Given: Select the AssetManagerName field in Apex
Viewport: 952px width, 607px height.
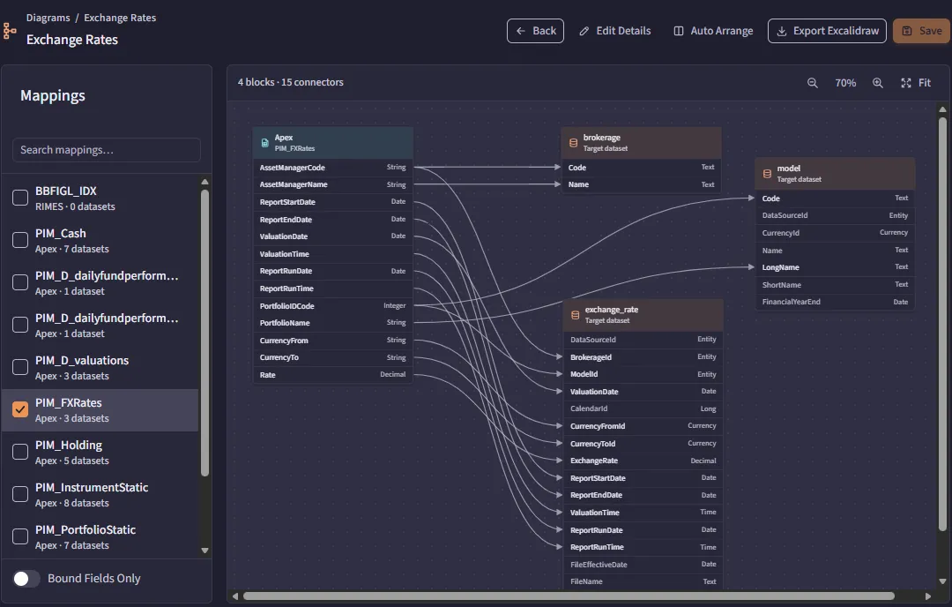Looking at the screenshot, I should [x=332, y=184].
